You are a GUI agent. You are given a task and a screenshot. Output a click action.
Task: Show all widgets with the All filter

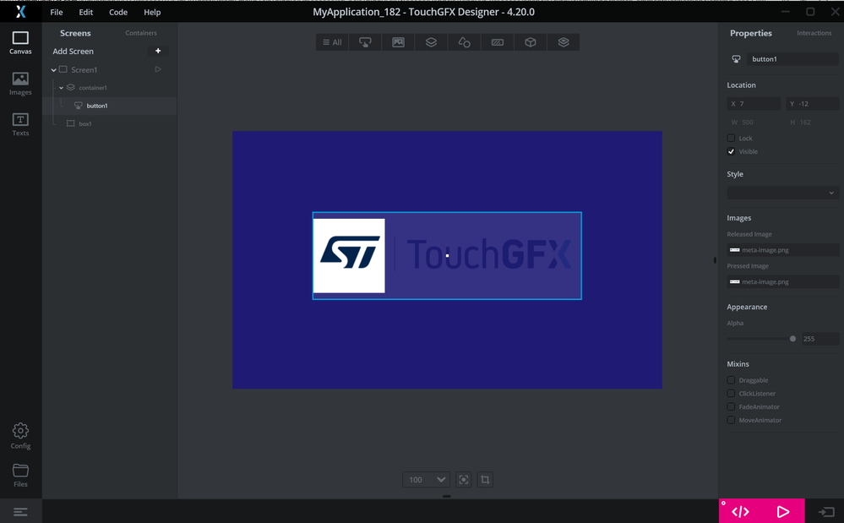coord(332,42)
